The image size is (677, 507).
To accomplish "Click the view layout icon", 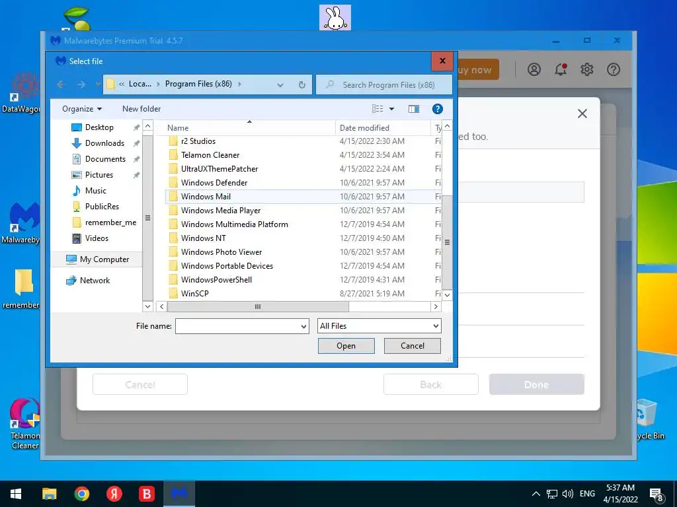I will click(x=378, y=109).
